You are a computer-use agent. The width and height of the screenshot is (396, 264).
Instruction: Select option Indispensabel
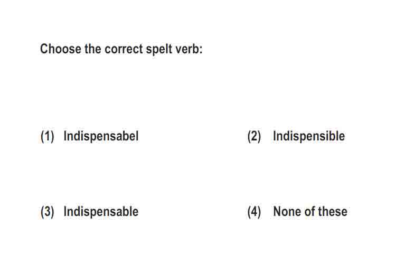101,136
